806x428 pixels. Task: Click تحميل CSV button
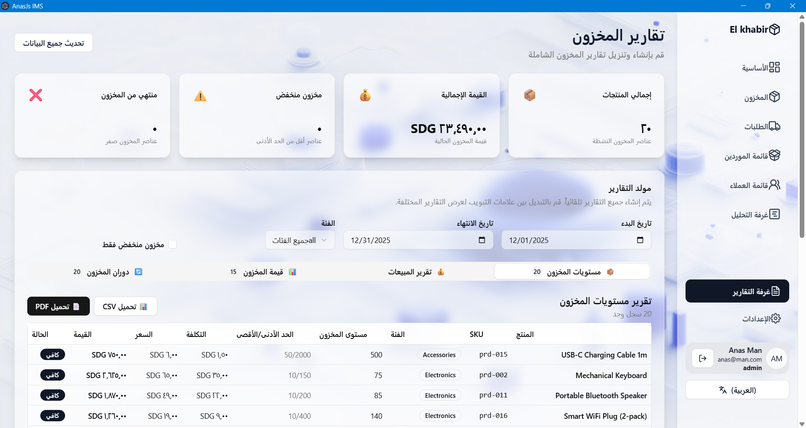[125, 306]
